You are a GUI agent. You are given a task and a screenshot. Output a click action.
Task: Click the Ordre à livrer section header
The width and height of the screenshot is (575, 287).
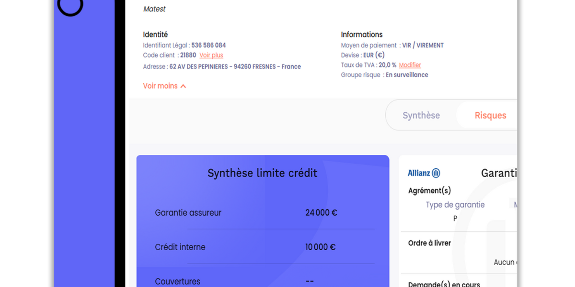tap(429, 243)
